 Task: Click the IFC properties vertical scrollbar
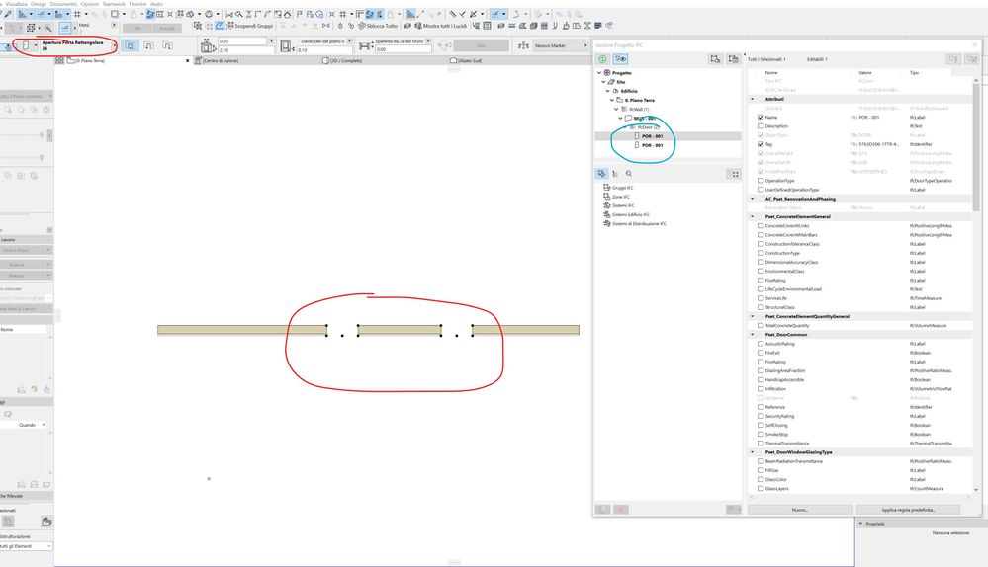click(976, 146)
